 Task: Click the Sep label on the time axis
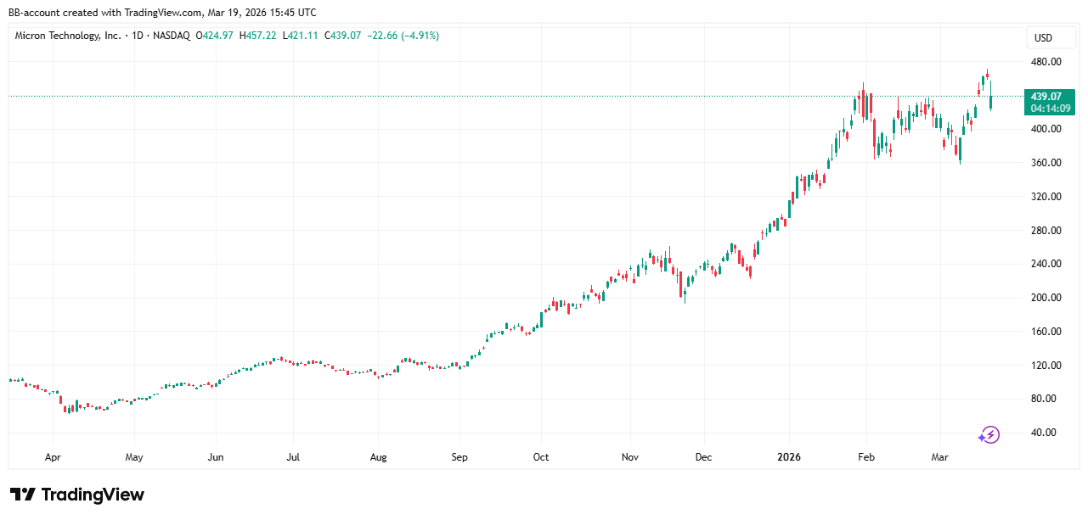[x=459, y=457]
